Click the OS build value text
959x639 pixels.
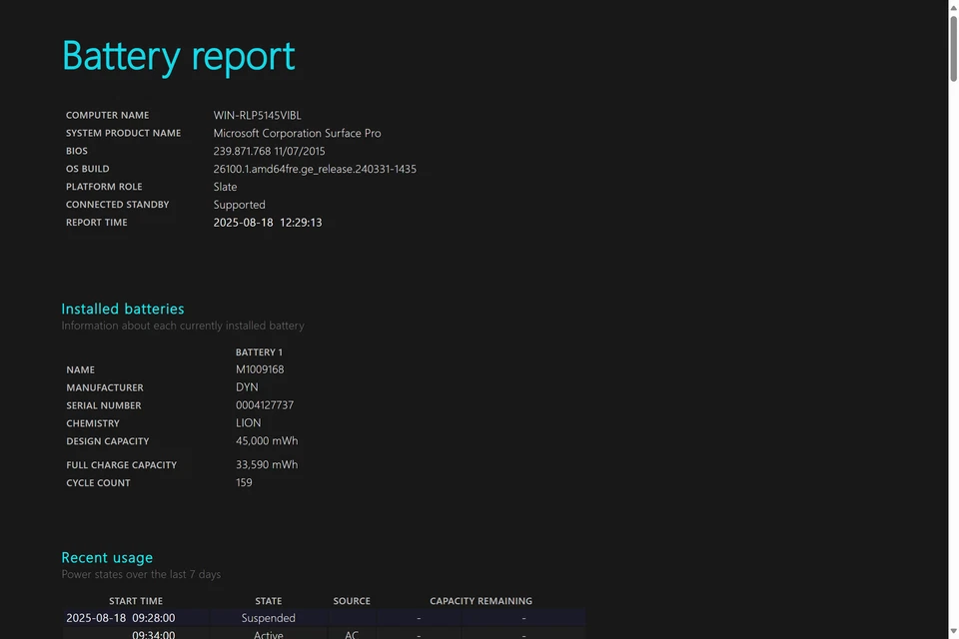pos(315,170)
